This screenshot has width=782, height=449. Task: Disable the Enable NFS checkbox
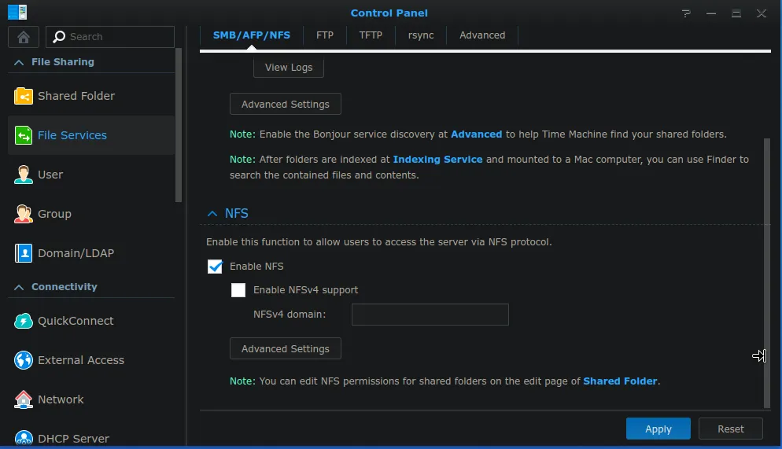point(215,267)
